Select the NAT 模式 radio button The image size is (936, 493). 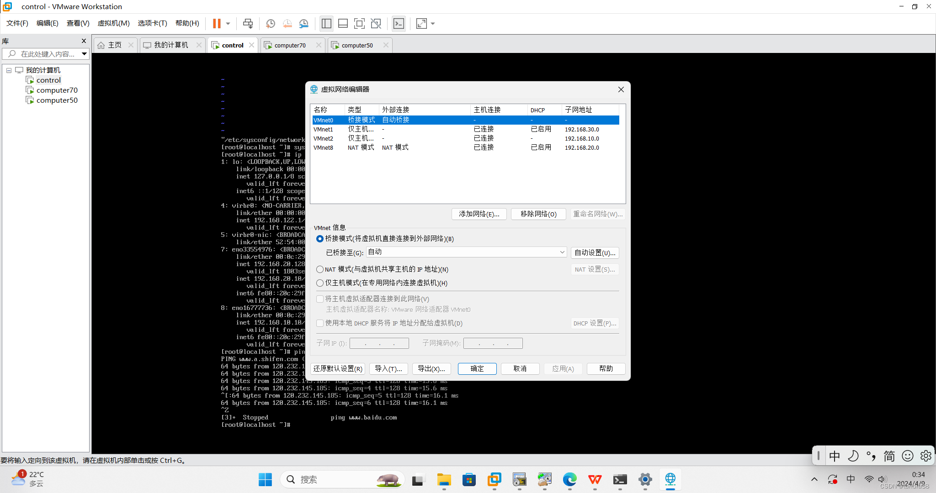coord(320,269)
